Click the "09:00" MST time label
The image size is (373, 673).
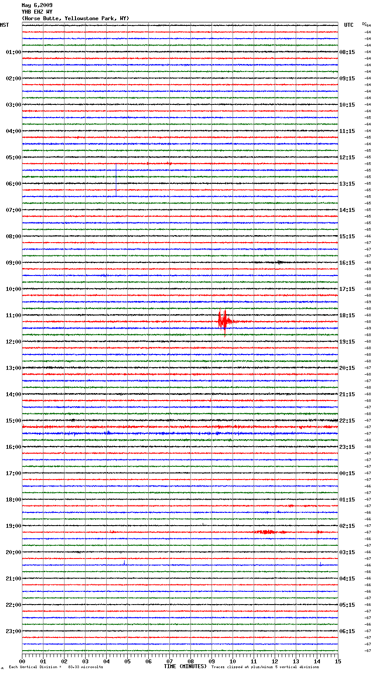click(14, 263)
